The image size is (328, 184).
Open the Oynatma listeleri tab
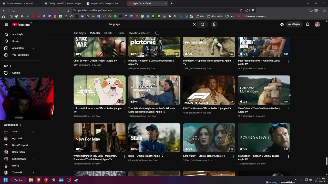click(139, 33)
